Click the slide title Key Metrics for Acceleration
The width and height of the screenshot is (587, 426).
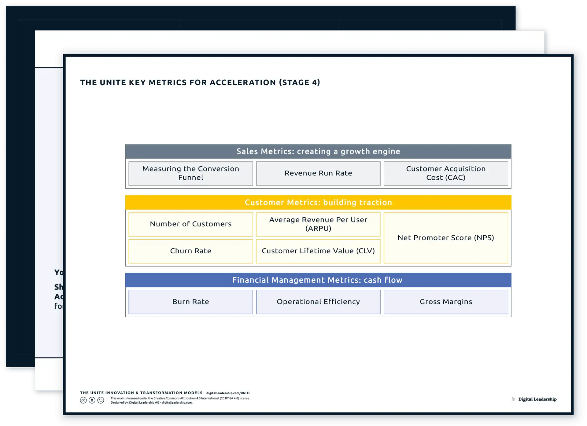click(200, 83)
